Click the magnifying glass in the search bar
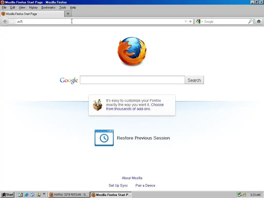 coord(250,21)
